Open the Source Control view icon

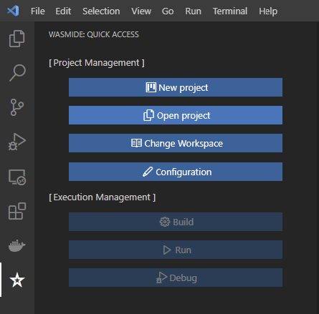pos(17,107)
